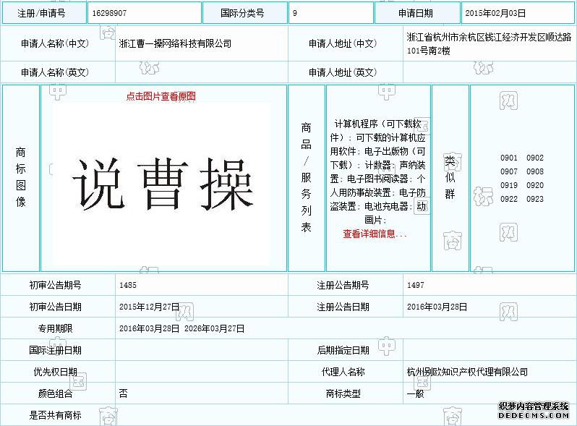This screenshot has width=577, height=426.
Task: Select the trademark type value 一般
Action: point(416,393)
